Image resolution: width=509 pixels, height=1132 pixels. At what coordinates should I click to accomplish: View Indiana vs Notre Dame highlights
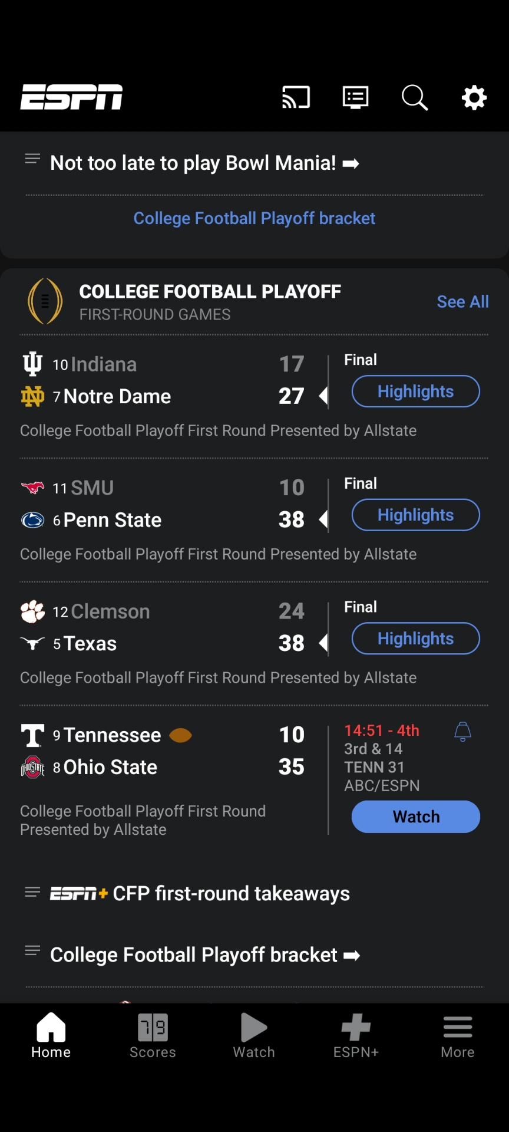tap(416, 391)
